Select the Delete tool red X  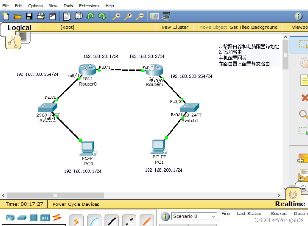[304, 98]
